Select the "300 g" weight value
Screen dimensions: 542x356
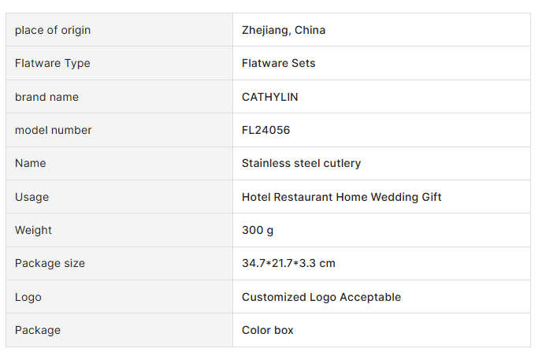point(258,230)
